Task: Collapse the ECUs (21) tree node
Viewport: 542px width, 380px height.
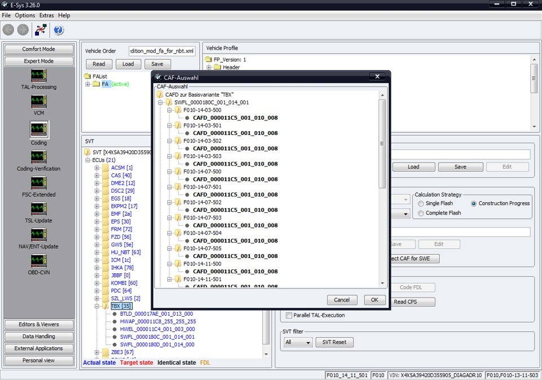Action: [x=88, y=160]
